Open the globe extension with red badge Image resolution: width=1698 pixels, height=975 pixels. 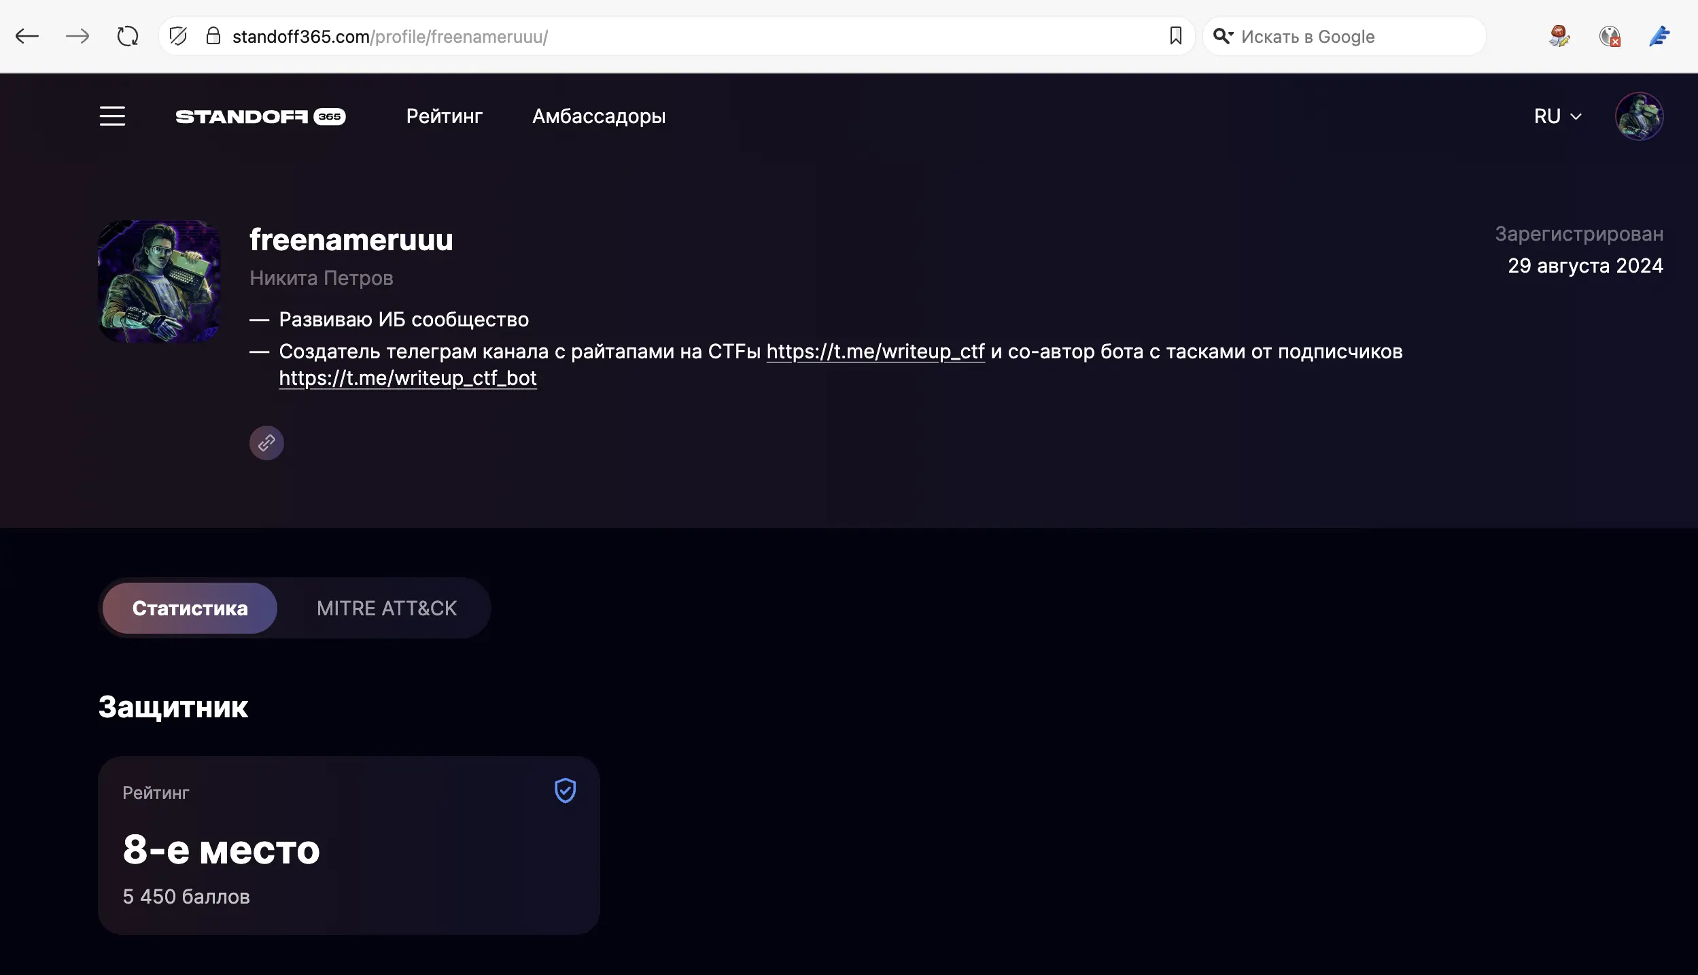click(x=1610, y=36)
